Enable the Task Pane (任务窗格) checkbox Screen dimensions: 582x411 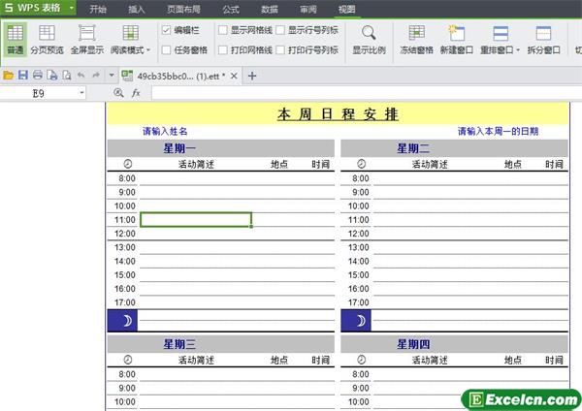point(167,49)
